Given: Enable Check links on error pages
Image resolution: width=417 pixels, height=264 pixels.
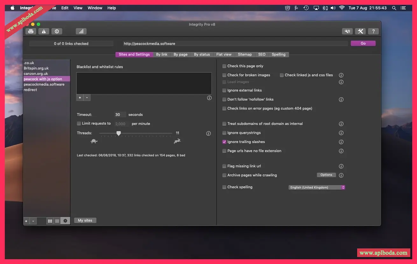Looking at the screenshot, I should (224, 109).
